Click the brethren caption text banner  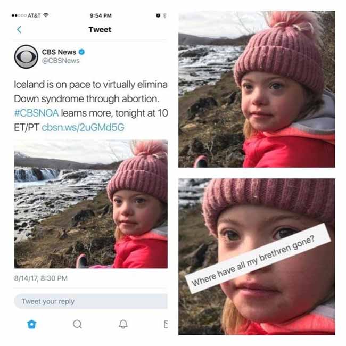pyautogui.click(x=258, y=258)
